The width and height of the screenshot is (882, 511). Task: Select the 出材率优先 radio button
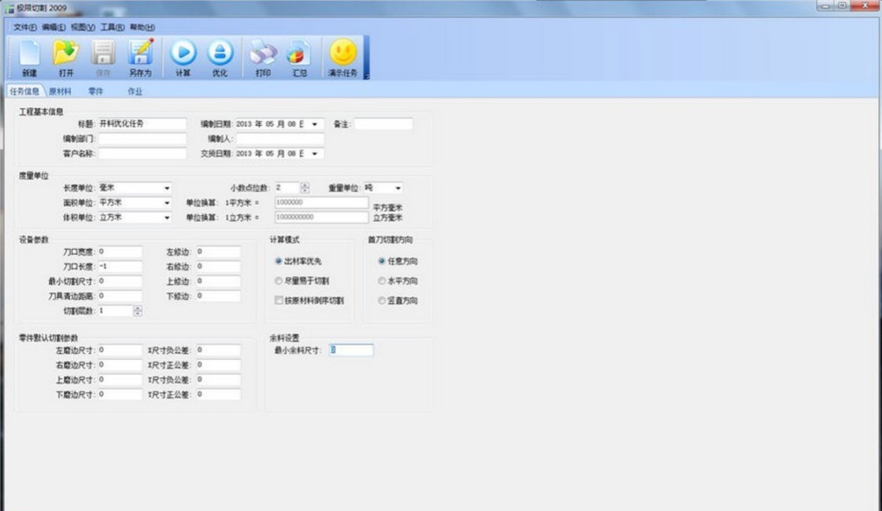(x=279, y=261)
